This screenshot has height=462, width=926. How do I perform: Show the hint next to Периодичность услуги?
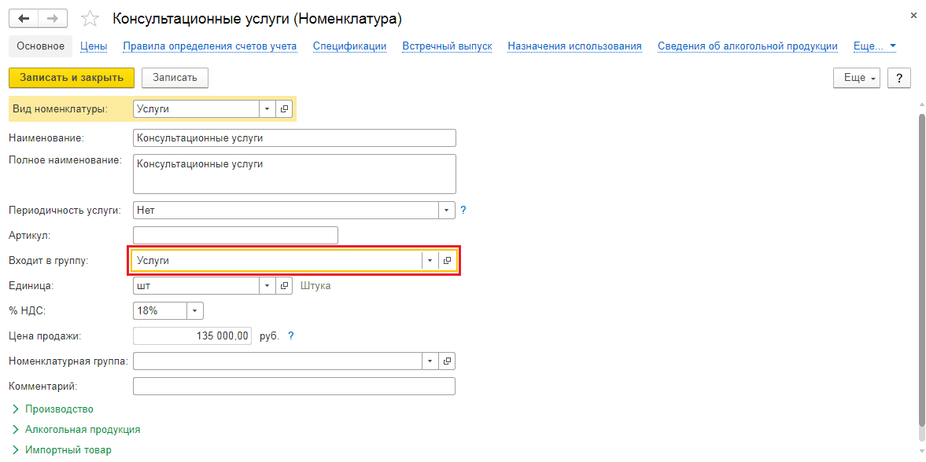pyautogui.click(x=463, y=211)
